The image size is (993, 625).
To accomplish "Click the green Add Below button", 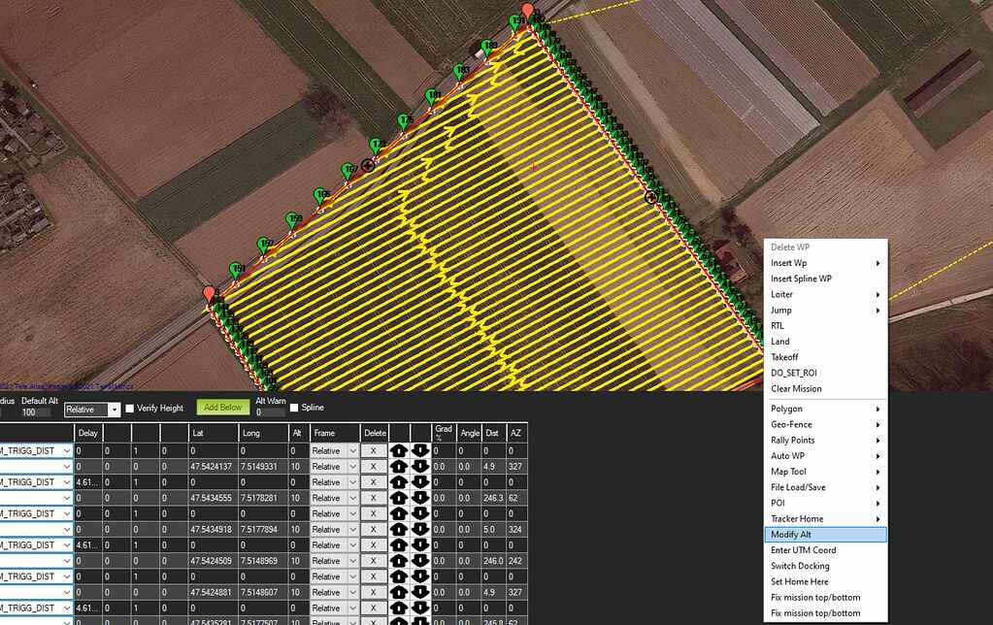I will pyautogui.click(x=222, y=407).
